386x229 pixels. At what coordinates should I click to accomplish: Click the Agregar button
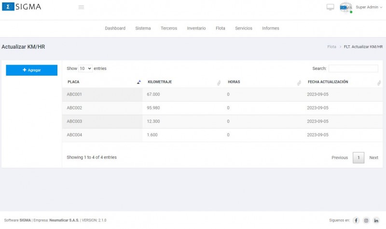[x=31, y=70]
